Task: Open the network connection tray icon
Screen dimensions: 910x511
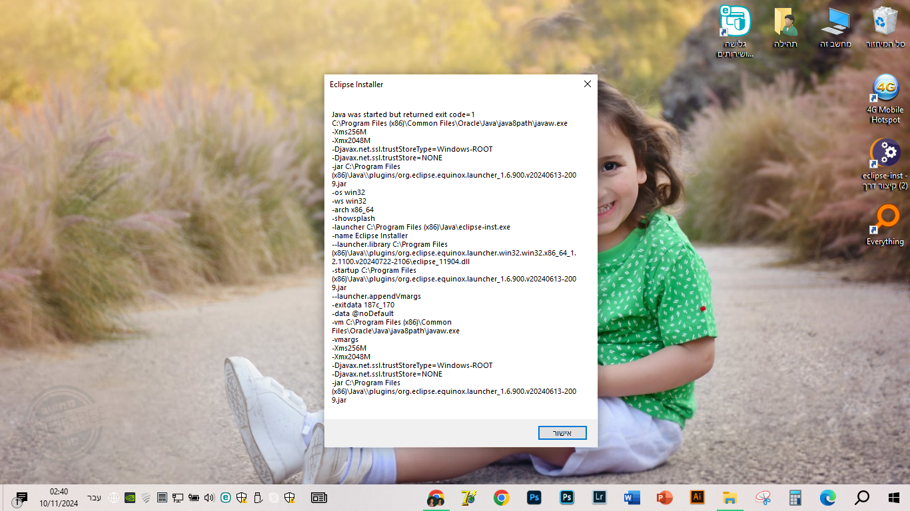Action: [x=178, y=497]
